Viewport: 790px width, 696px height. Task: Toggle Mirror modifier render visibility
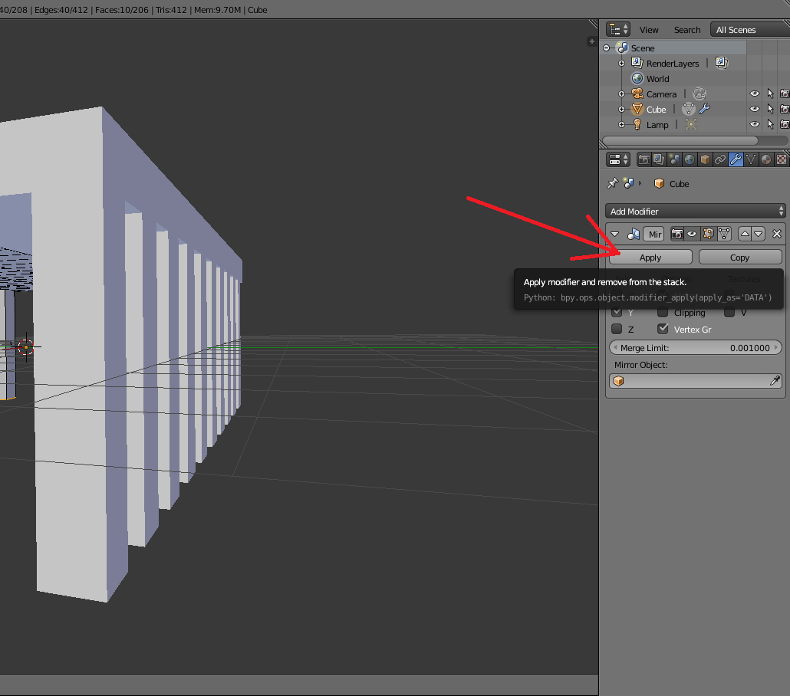pyautogui.click(x=677, y=234)
